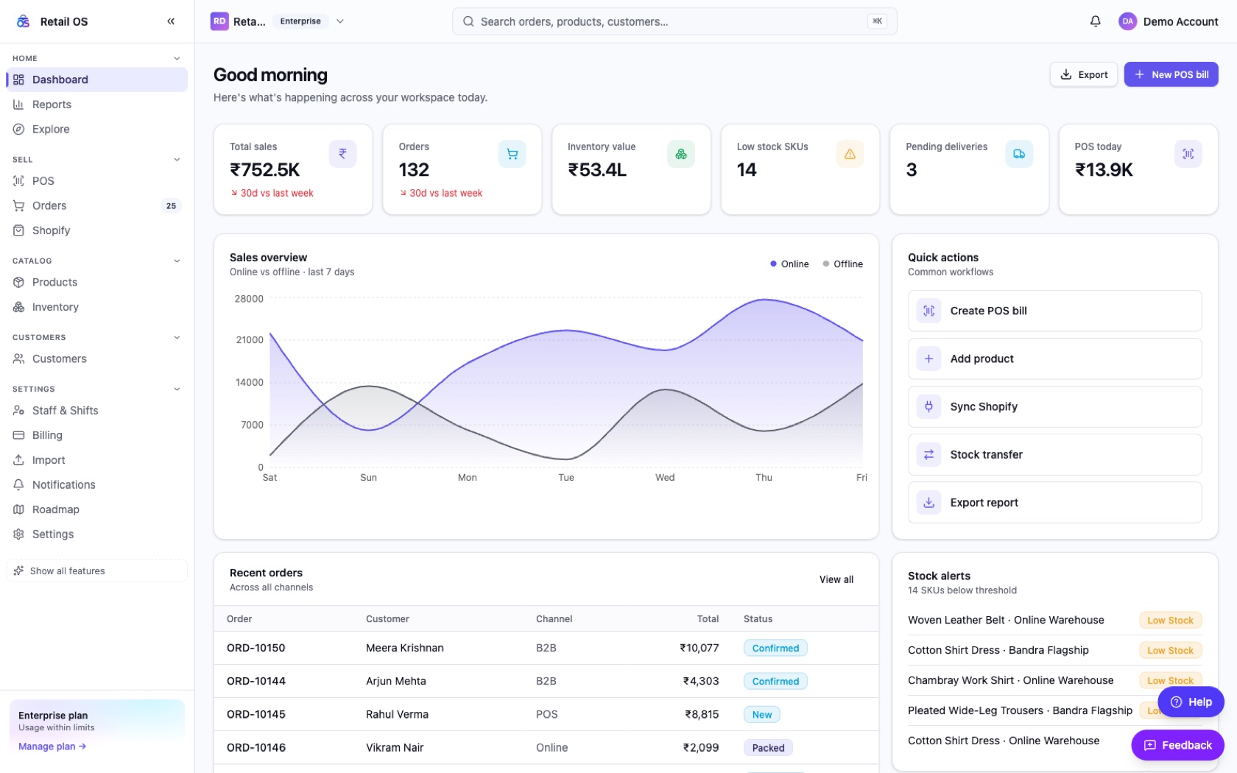
Task: Expand Show all features in sidebar
Action: pos(96,571)
